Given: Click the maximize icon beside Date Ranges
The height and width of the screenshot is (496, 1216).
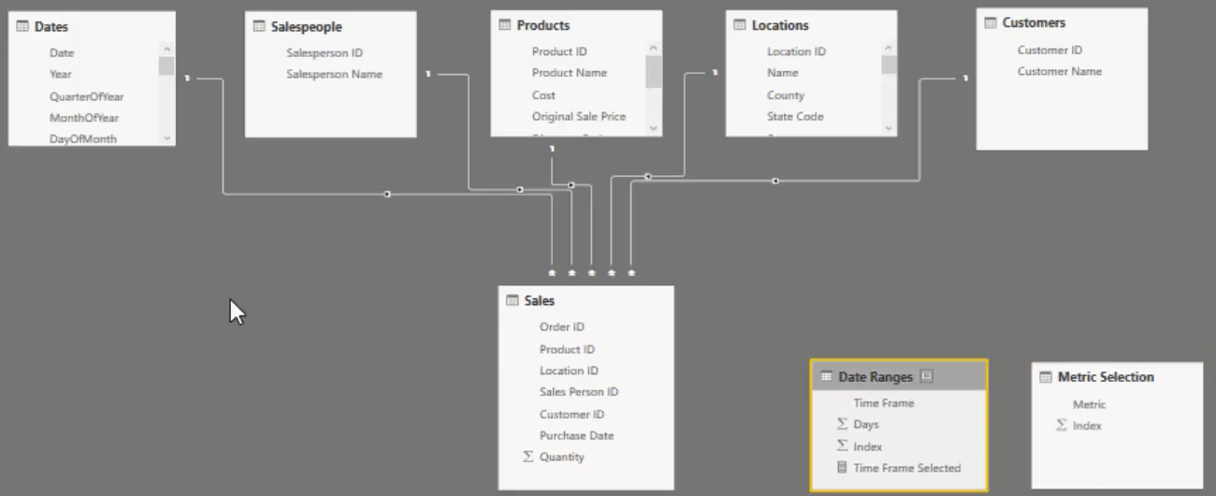Looking at the screenshot, I should click(926, 376).
